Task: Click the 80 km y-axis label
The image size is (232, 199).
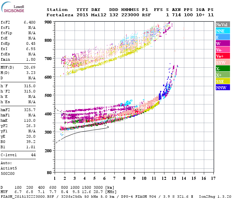Action: point(49,172)
